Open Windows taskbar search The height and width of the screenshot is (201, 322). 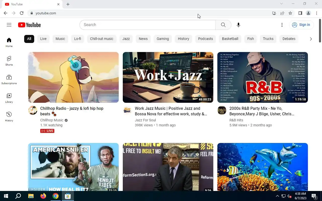pyautogui.click(x=18, y=196)
